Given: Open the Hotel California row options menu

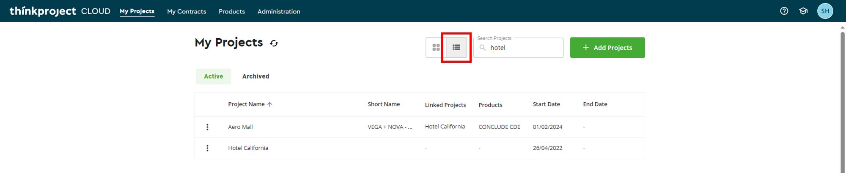Looking at the screenshot, I should click(207, 148).
